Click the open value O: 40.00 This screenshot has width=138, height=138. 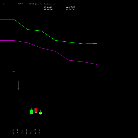tap(48, 9)
